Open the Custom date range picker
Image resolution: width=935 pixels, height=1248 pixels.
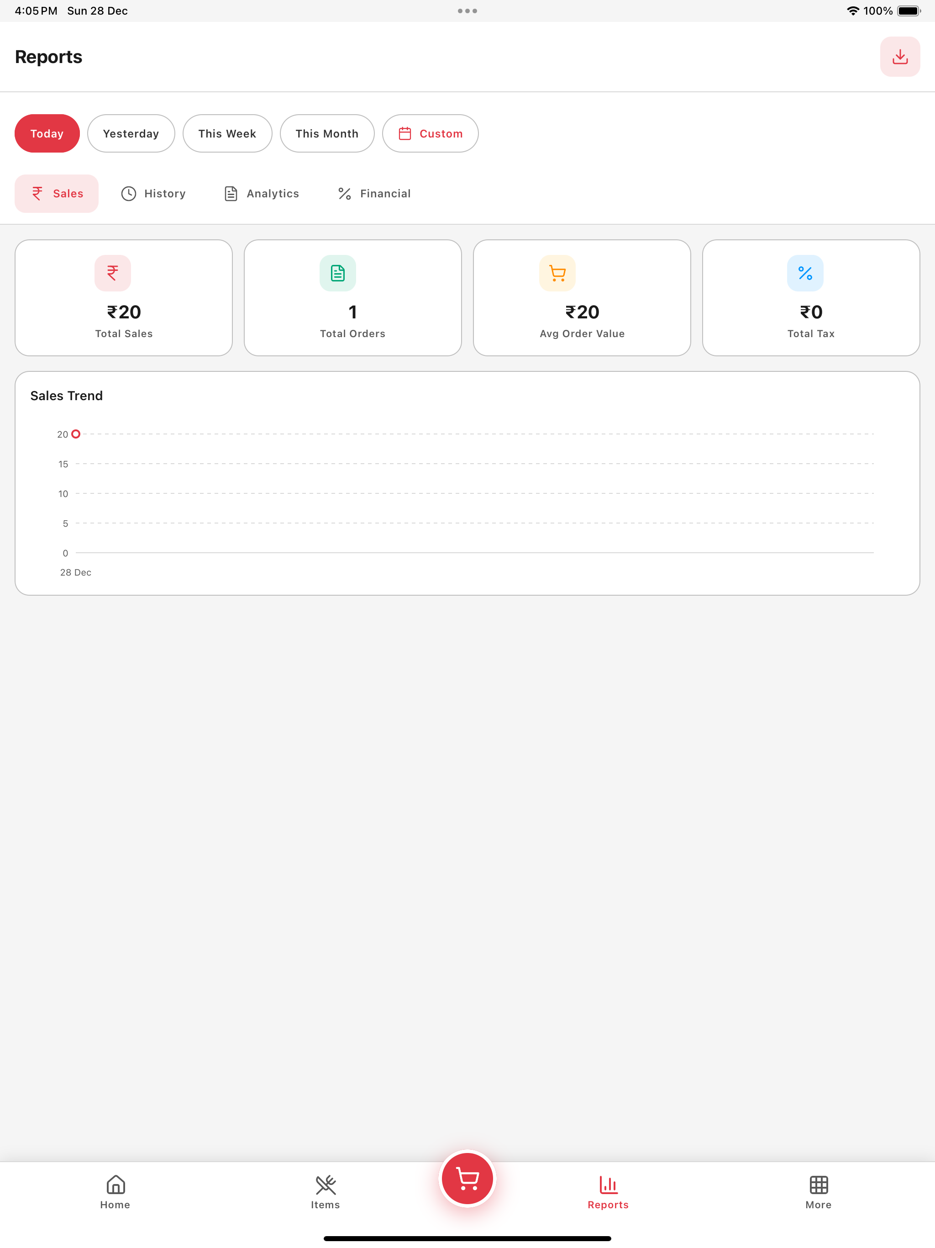pos(430,134)
